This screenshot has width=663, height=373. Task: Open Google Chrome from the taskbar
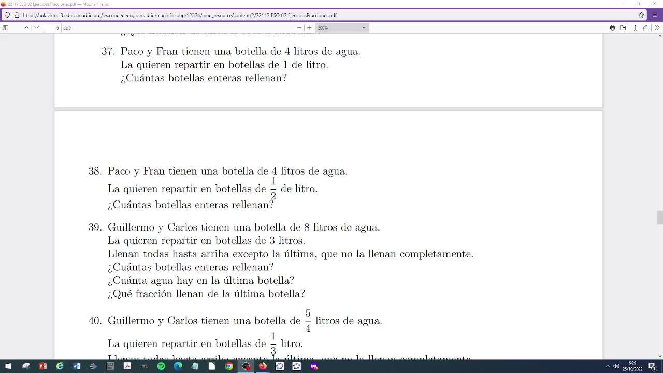(x=229, y=366)
